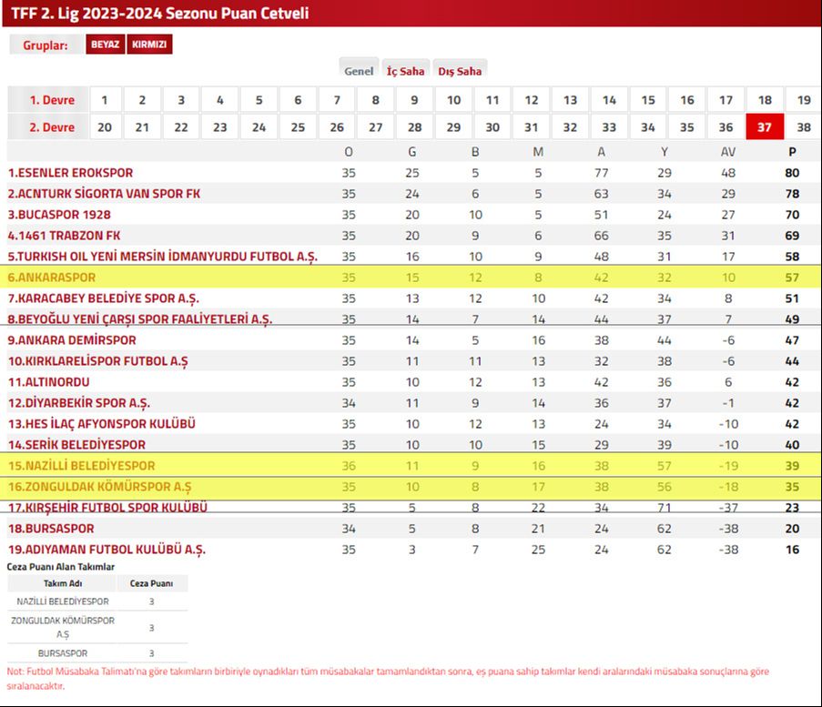Image resolution: width=822 pixels, height=707 pixels.
Task: Select the BEYAZ group button
Action: point(106,45)
